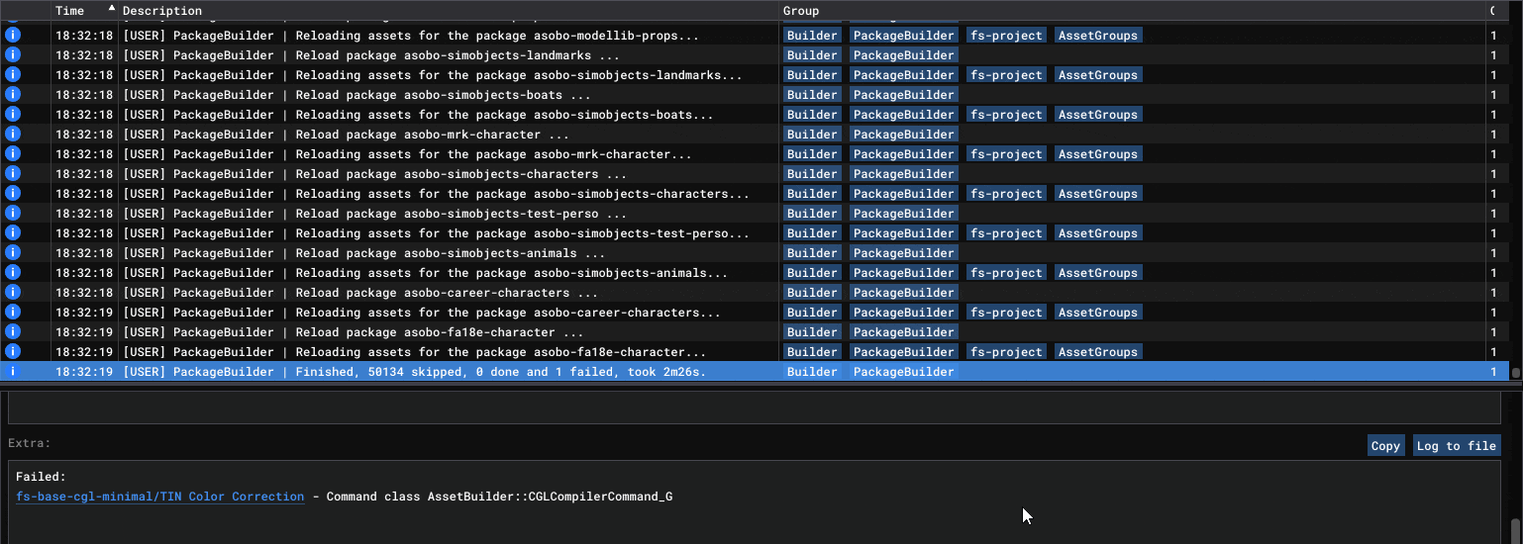This screenshot has height=544, width=1523.
Task: Click Builder tag on the Finished row
Action: pos(812,372)
